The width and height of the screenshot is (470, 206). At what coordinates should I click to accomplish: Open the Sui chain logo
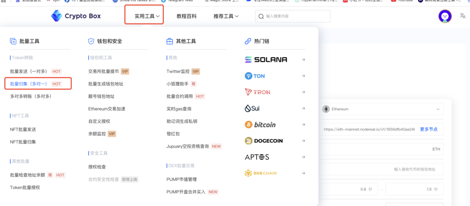pos(252,108)
